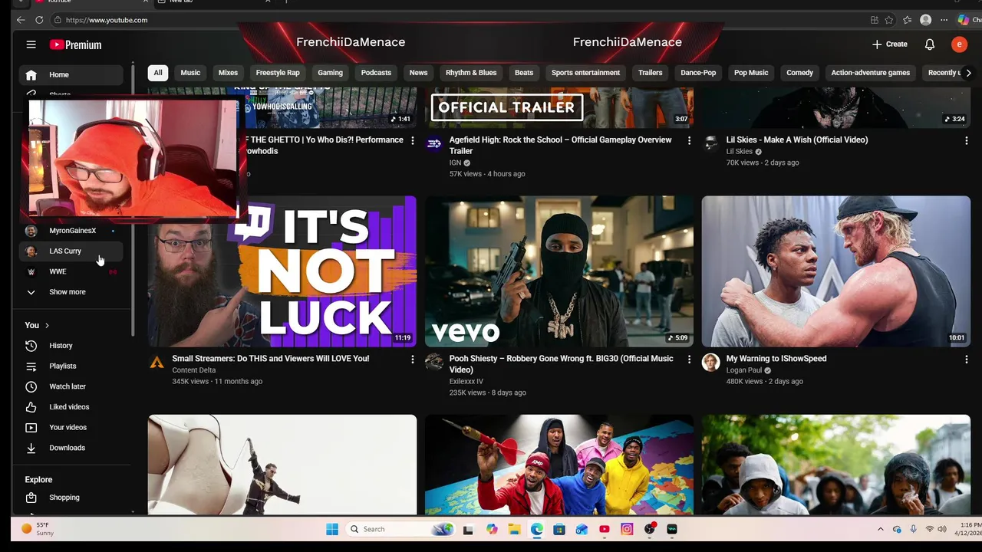This screenshot has width=982, height=552.
Task: Switch to the New tab browser tab
Action: (215, 2)
